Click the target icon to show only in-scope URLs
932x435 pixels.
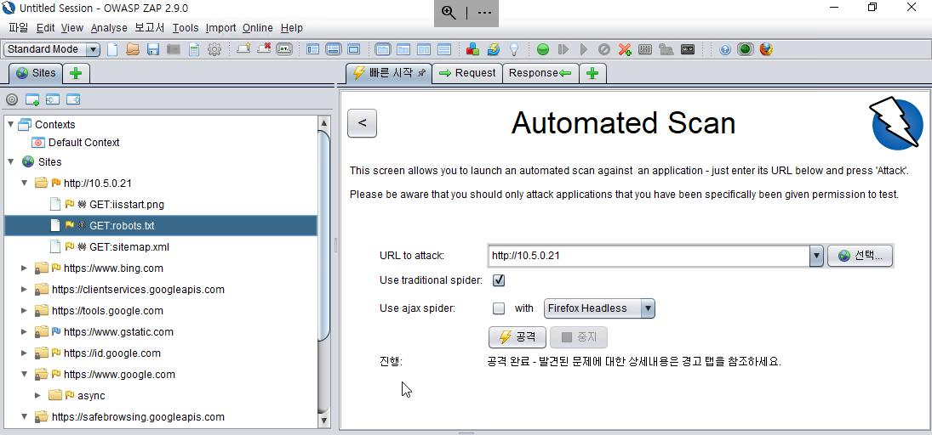(x=12, y=99)
